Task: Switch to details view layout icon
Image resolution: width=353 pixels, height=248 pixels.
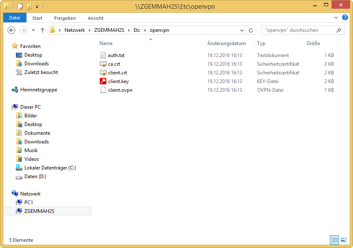Action: [x=334, y=240]
